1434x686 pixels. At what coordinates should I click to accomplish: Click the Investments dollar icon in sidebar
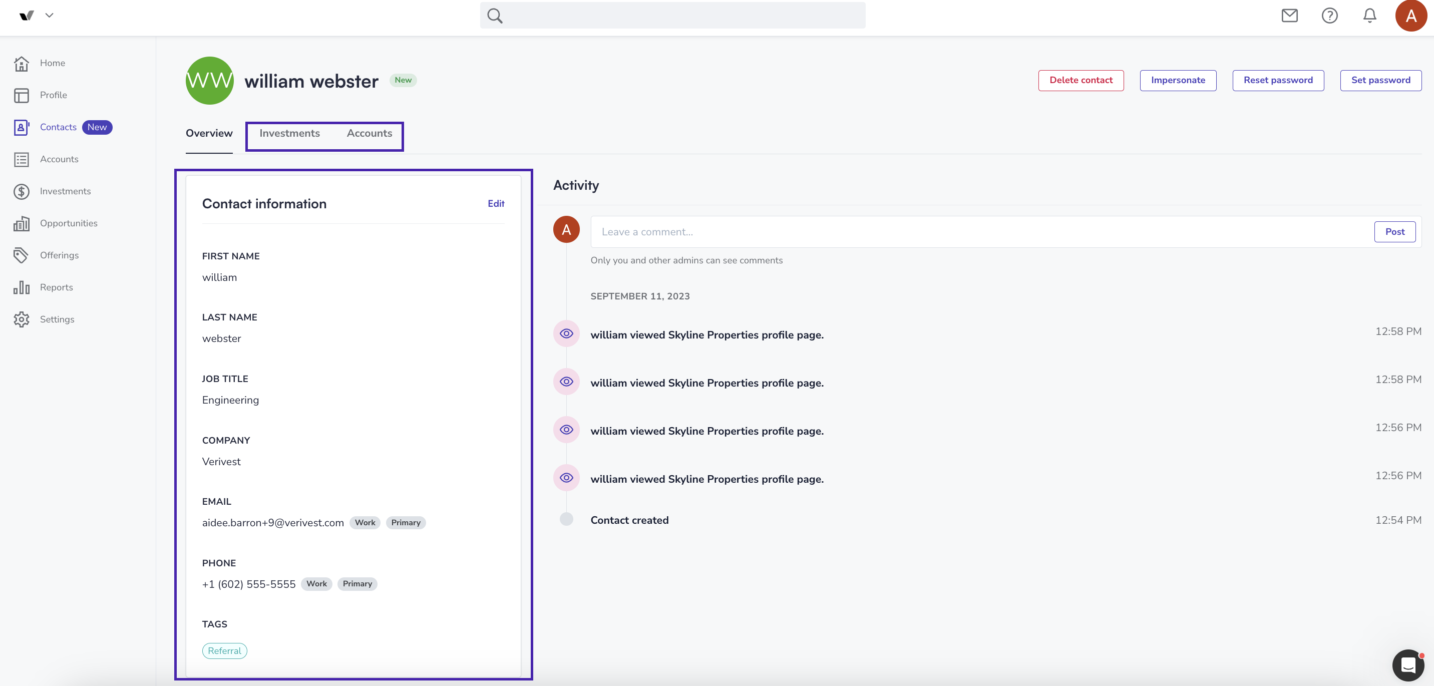[21, 192]
